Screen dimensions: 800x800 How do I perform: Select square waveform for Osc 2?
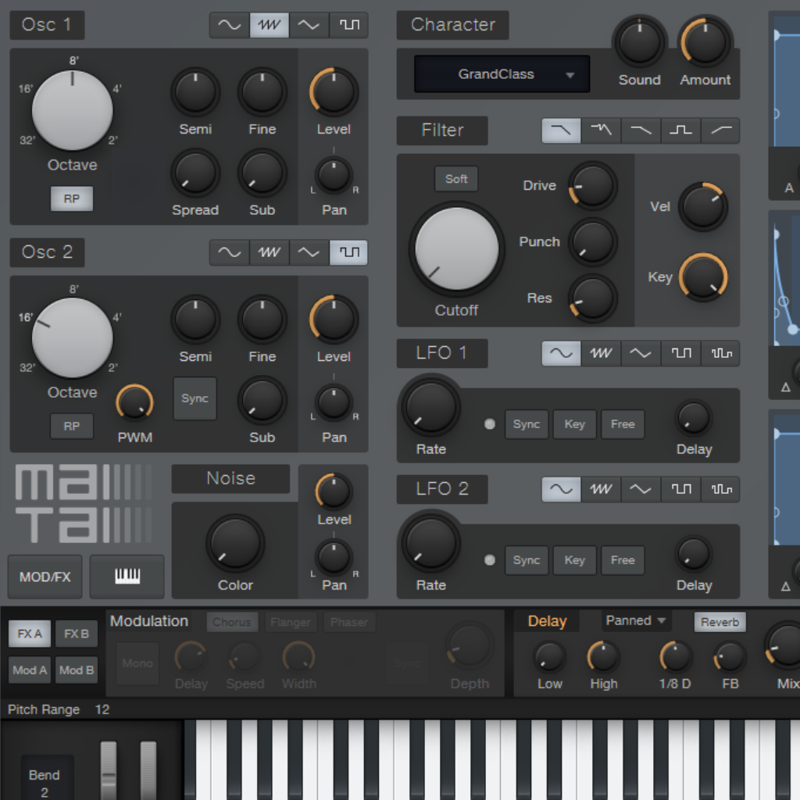coord(348,252)
